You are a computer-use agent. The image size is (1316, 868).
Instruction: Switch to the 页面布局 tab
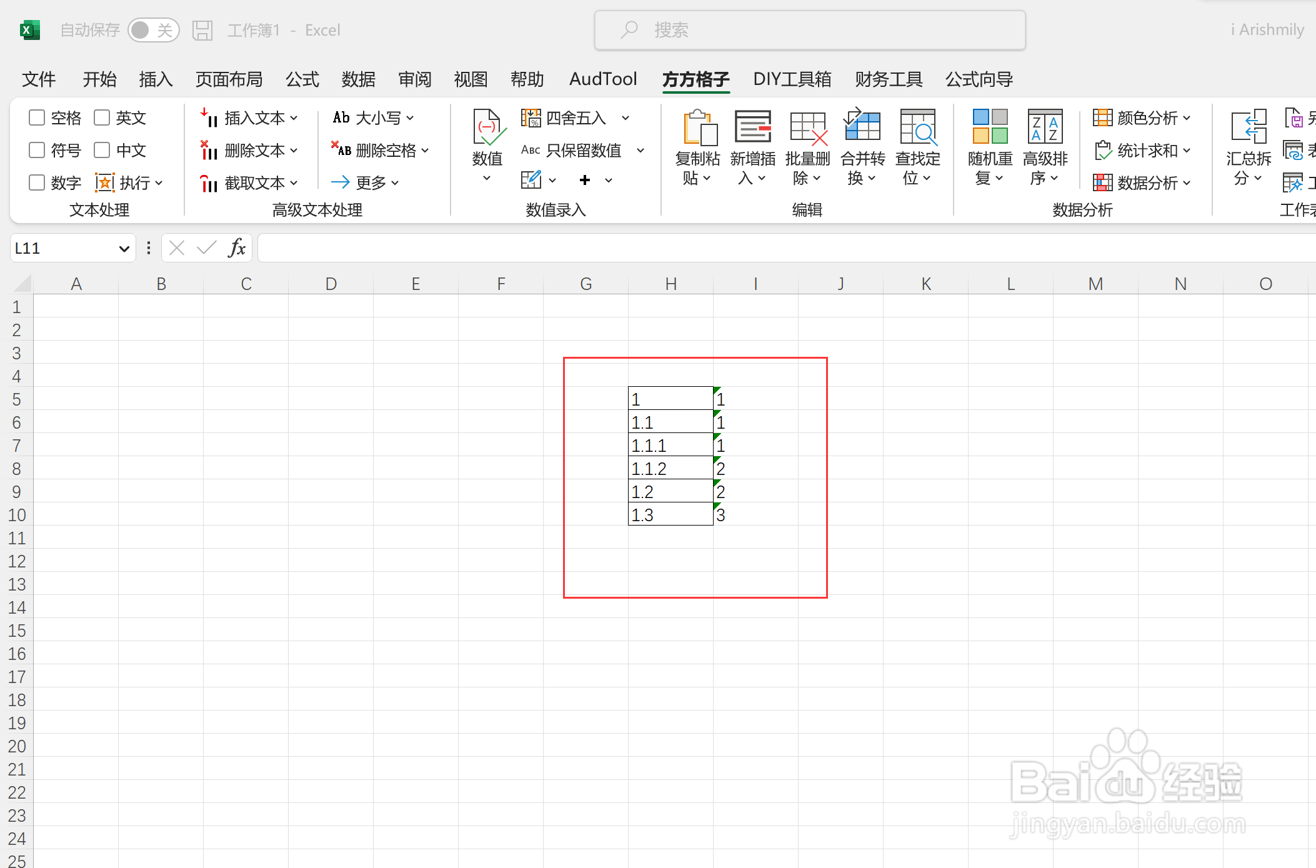coord(229,79)
